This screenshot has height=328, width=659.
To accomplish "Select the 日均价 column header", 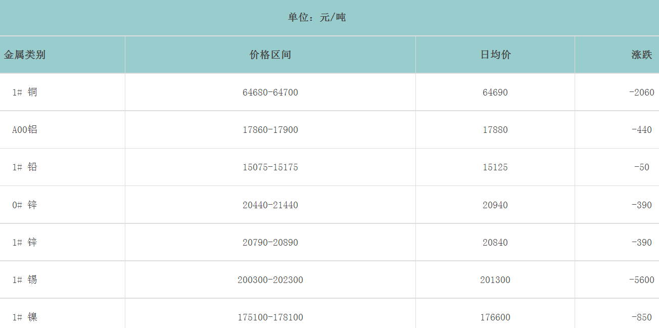I will [x=495, y=55].
